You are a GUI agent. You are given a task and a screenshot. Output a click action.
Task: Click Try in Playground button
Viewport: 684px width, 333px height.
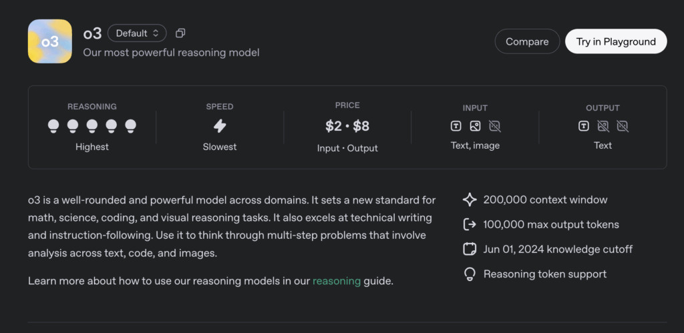coord(616,41)
